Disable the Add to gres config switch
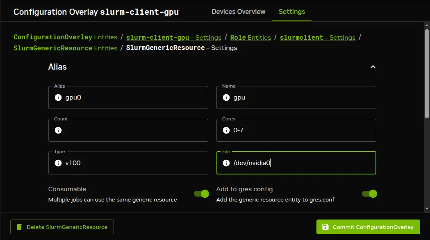 point(369,194)
